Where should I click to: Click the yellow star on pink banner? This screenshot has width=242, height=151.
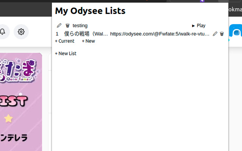click(8, 119)
